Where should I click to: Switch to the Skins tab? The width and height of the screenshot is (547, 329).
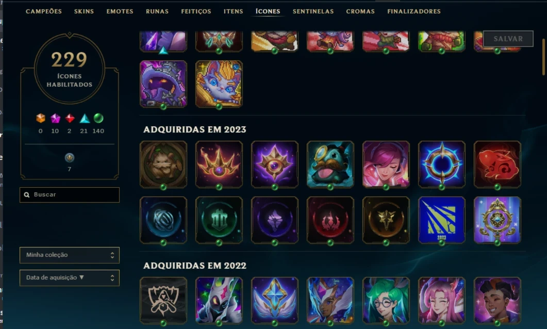tap(84, 11)
